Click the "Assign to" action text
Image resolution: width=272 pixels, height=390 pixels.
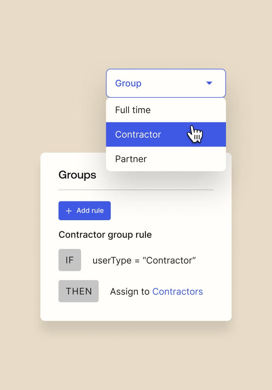[x=130, y=291]
